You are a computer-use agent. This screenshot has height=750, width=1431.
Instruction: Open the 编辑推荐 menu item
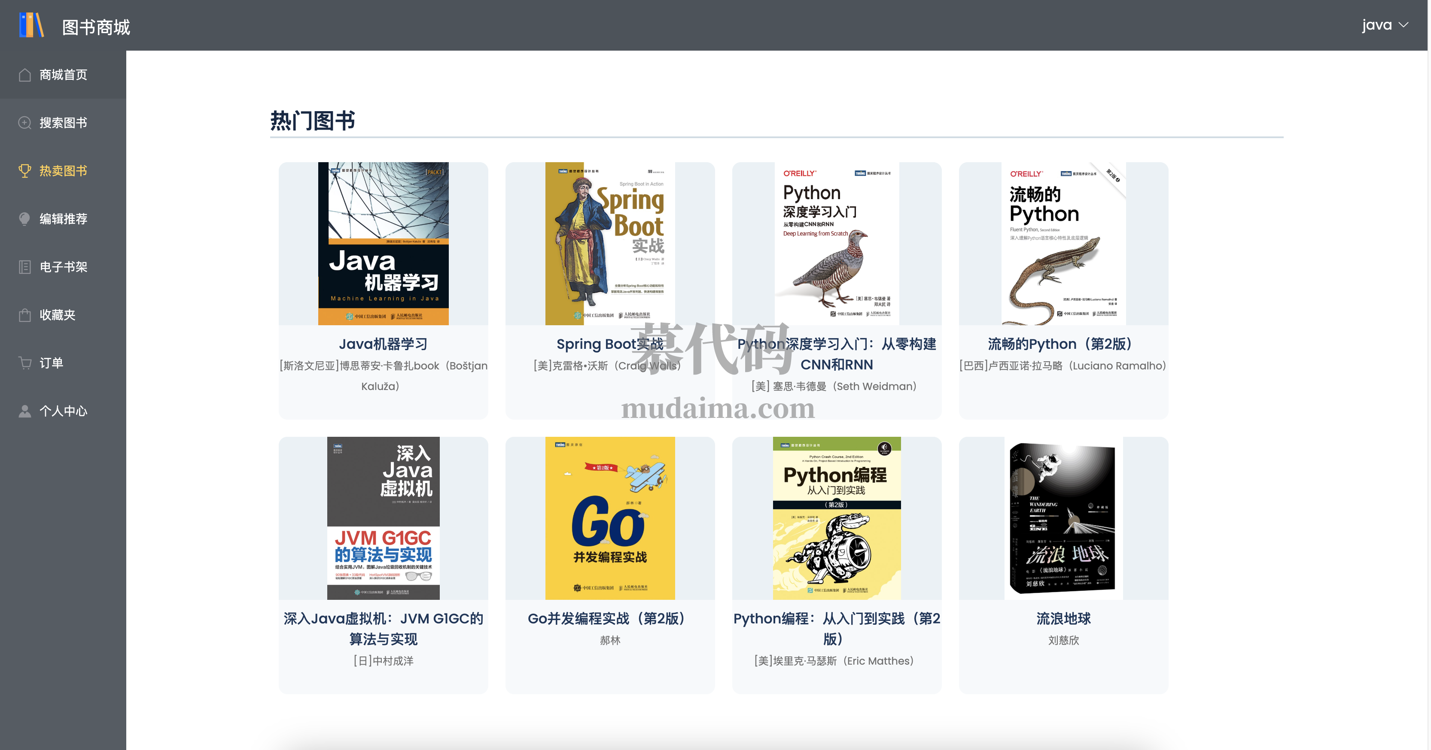click(63, 219)
